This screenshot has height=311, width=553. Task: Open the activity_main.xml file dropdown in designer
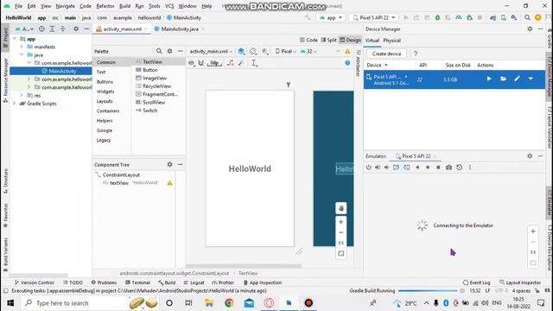211,52
